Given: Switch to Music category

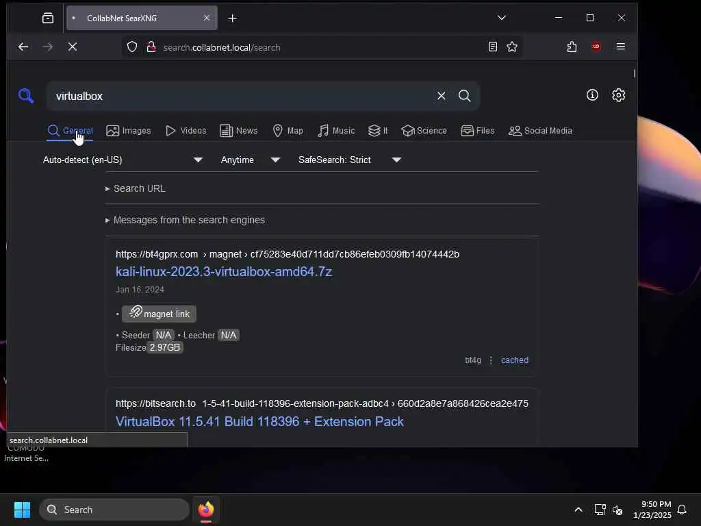Looking at the screenshot, I should pos(336,131).
